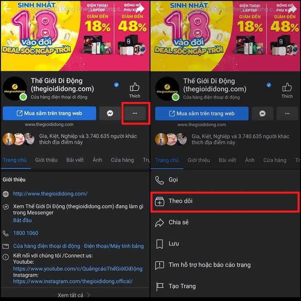Screen dimensions: 301x301
Task: Tap the highlighted three-dots more button
Action: pos(135,113)
